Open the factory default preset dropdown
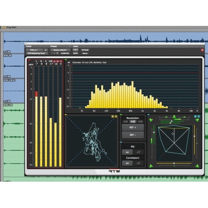 pyautogui.click(x=61, y=50)
